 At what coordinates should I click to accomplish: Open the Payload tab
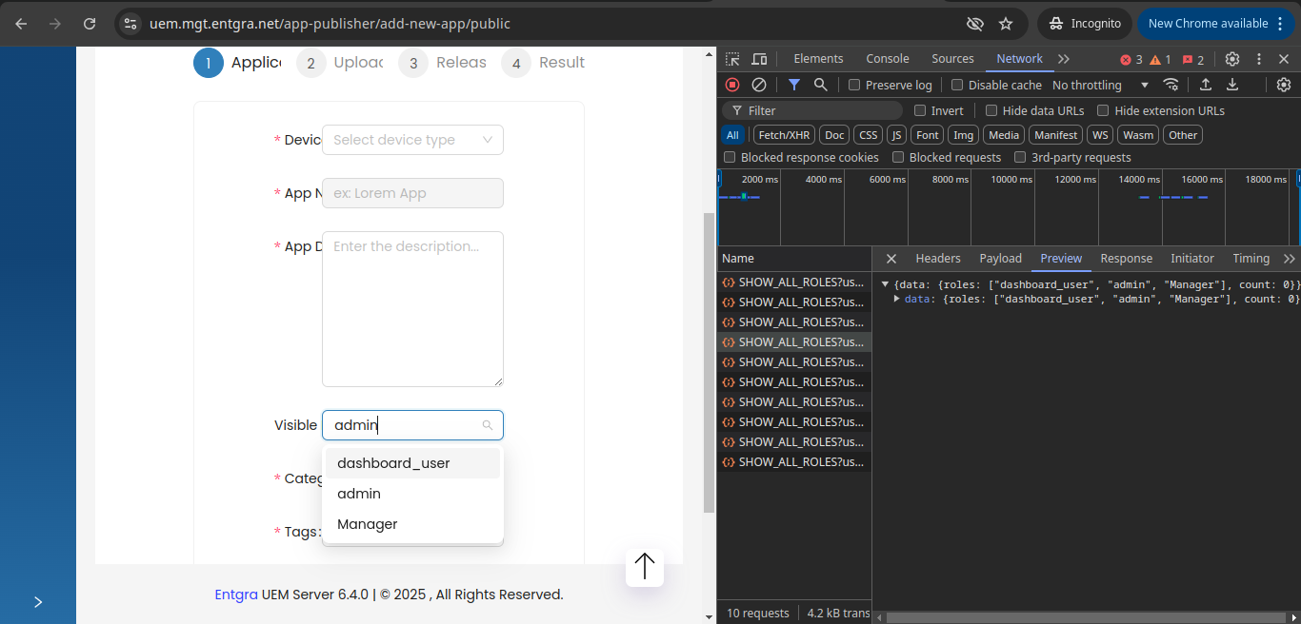coord(1001,259)
